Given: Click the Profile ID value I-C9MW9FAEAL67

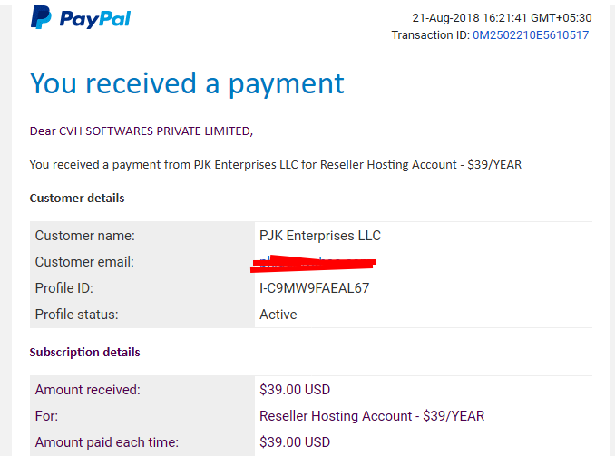Looking at the screenshot, I should [314, 288].
